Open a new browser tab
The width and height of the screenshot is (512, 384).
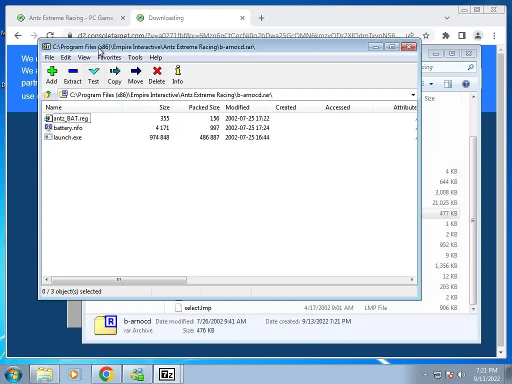coord(261,18)
